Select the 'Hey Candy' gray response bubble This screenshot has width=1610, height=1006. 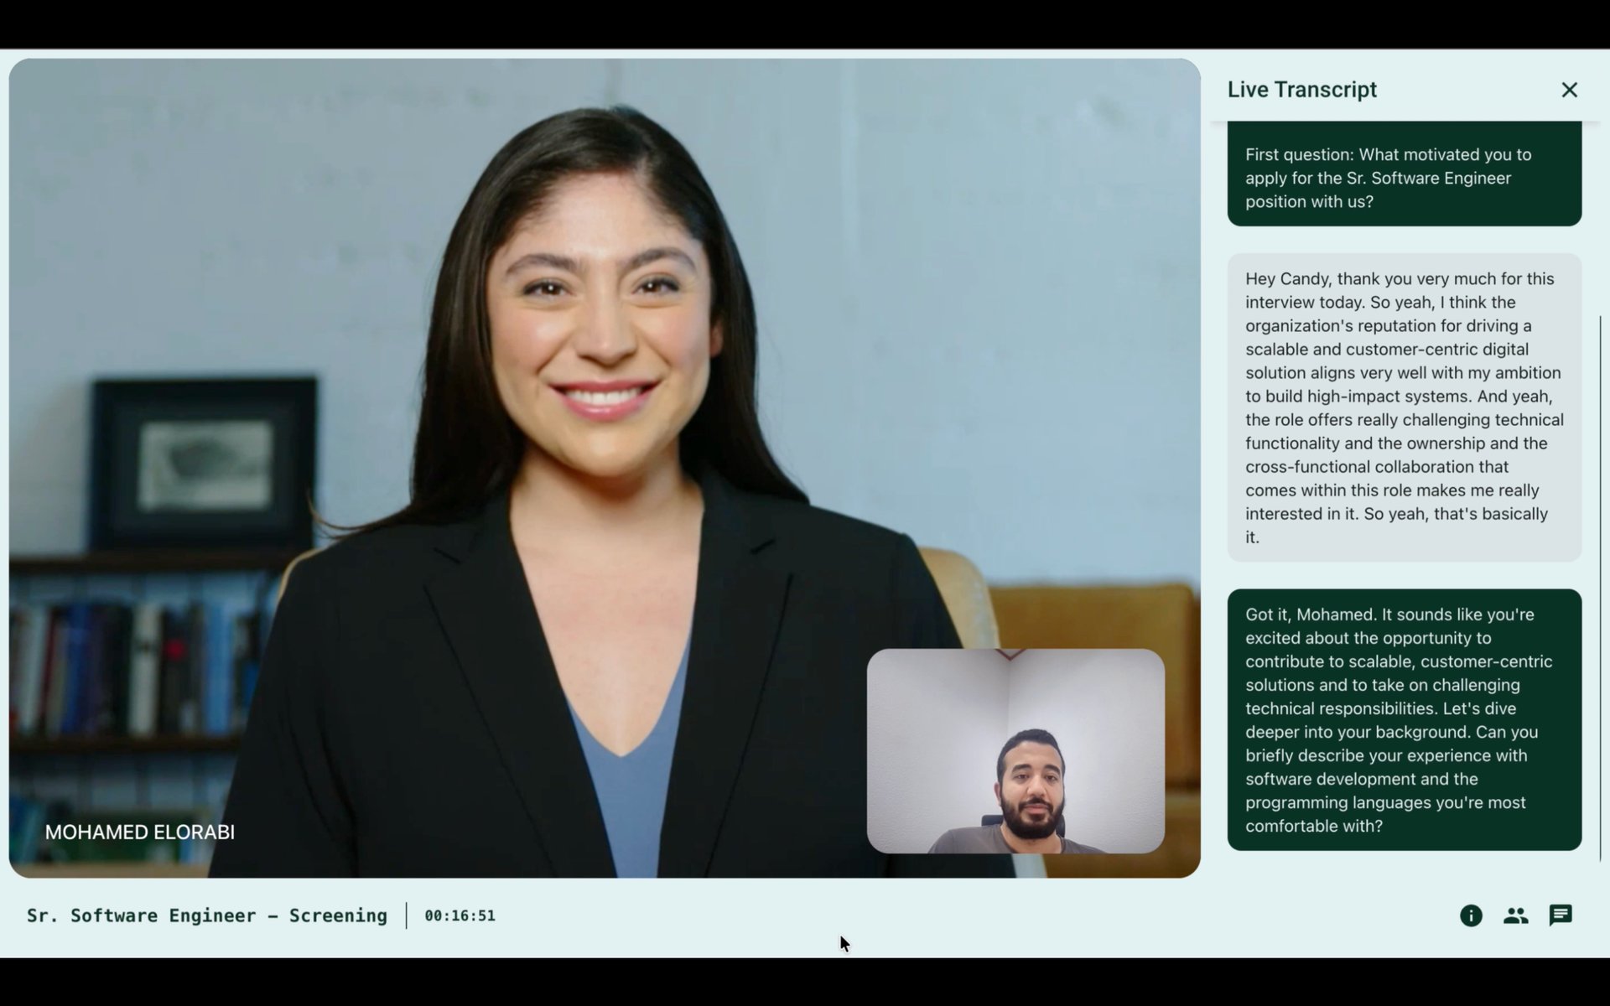pyautogui.click(x=1404, y=407)
